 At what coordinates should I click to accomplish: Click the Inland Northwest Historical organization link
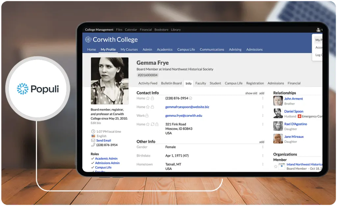point(304,164)
